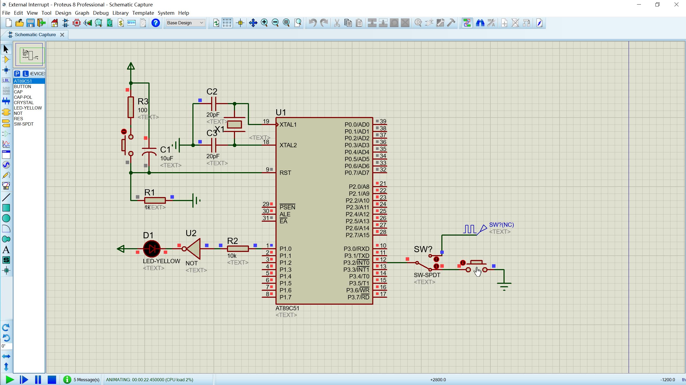Viewport: 686px width, 385px height.
Task: Toggle SW-SPDT switch upper actuator
Action: click(x=436, y=259)
